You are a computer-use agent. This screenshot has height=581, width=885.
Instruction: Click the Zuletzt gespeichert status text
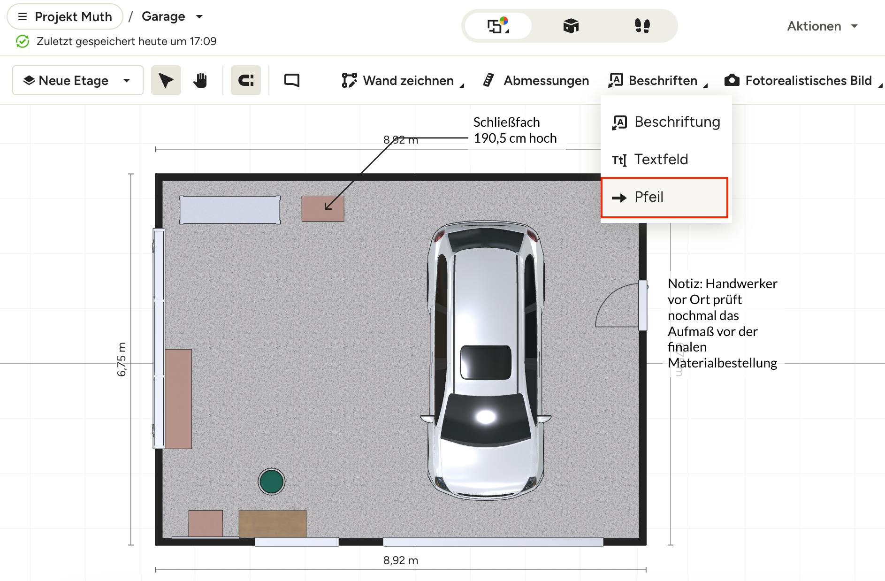126,41
